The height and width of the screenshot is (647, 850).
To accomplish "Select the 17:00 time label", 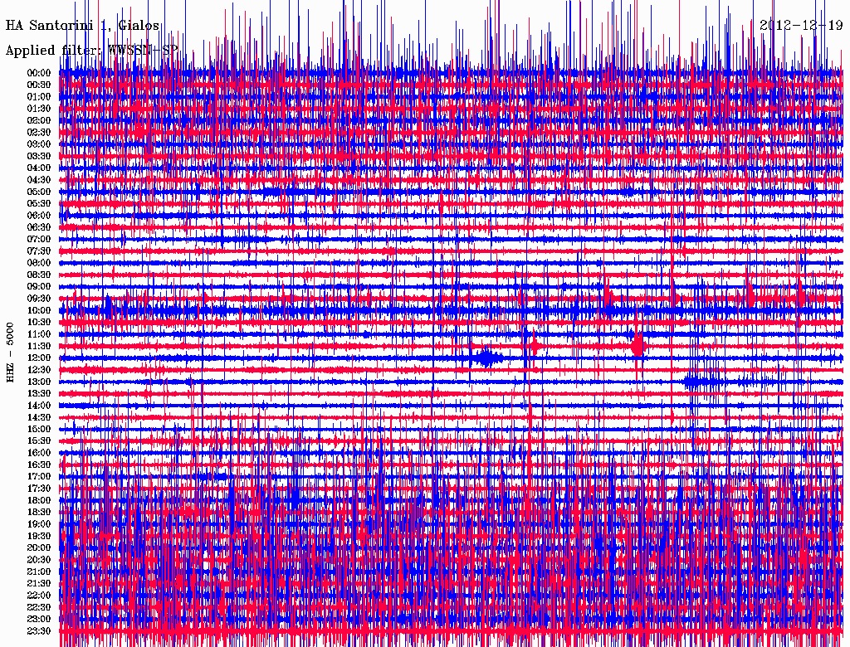I will point(39,477).
